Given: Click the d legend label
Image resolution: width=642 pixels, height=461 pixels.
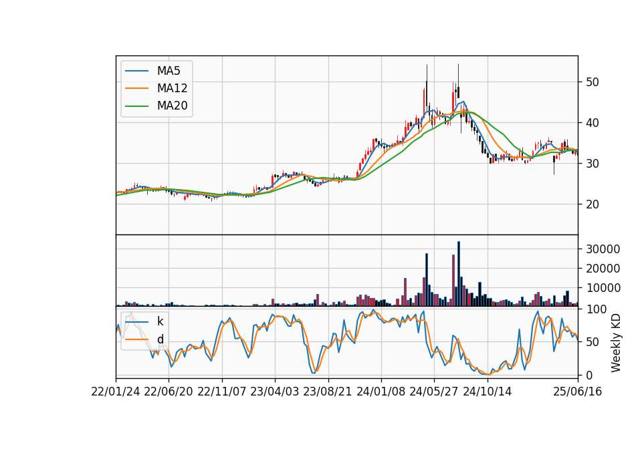Looking at the screenshot, I should click(x=160, y=339).
